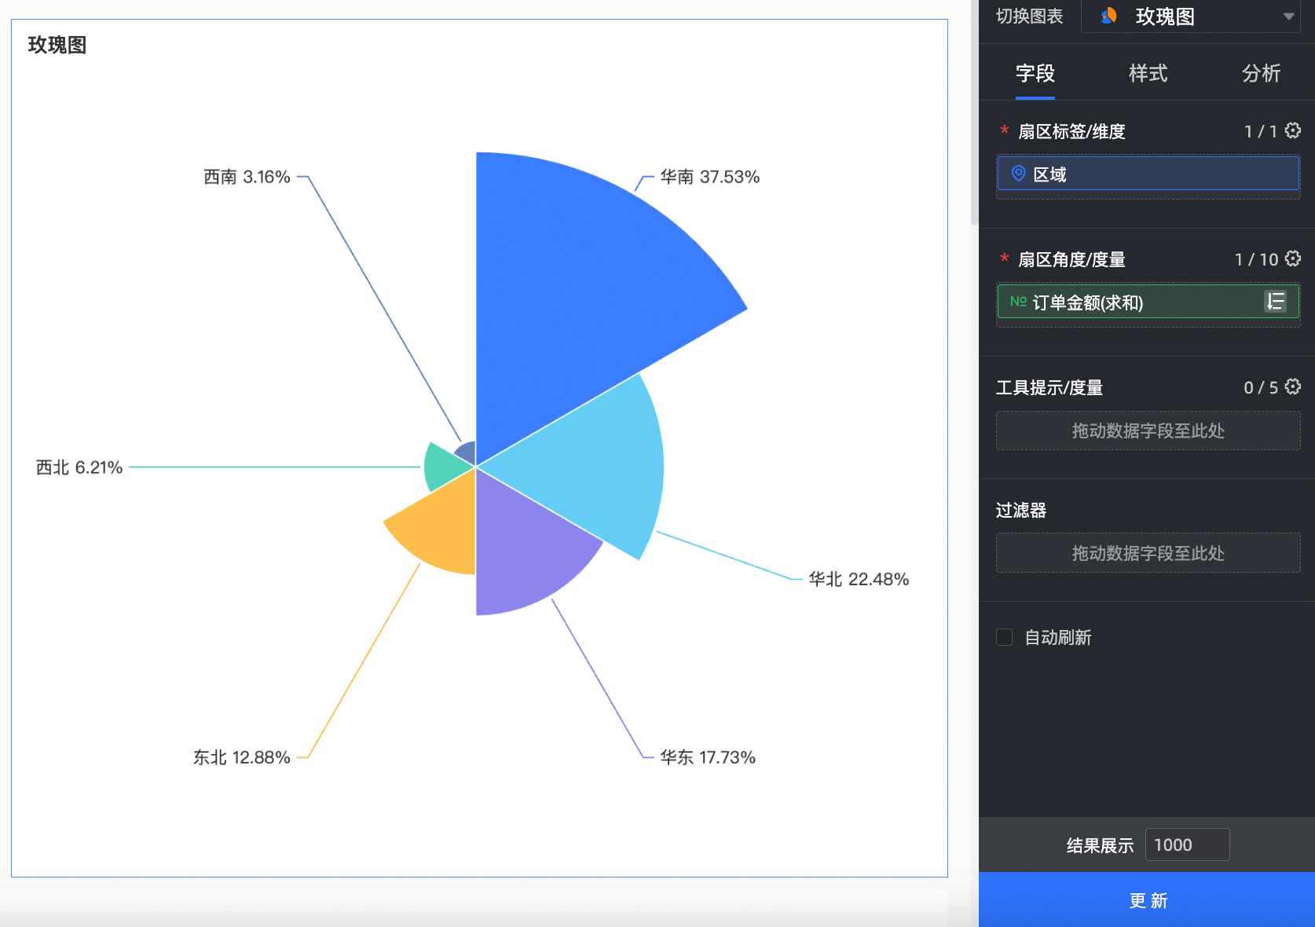Click the 玫瑰图 chart title
This screenshot has width=1315, height=927.
point(57,45)
